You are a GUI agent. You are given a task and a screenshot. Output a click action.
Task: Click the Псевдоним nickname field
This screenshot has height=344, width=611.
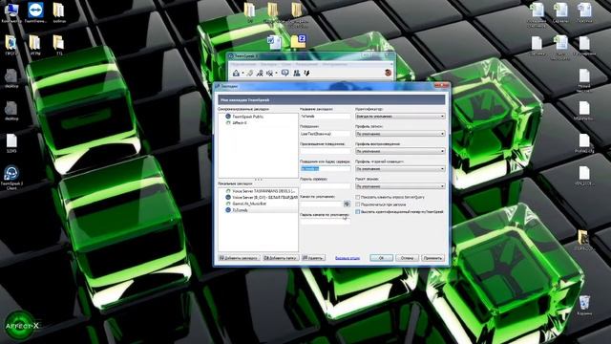325,134
